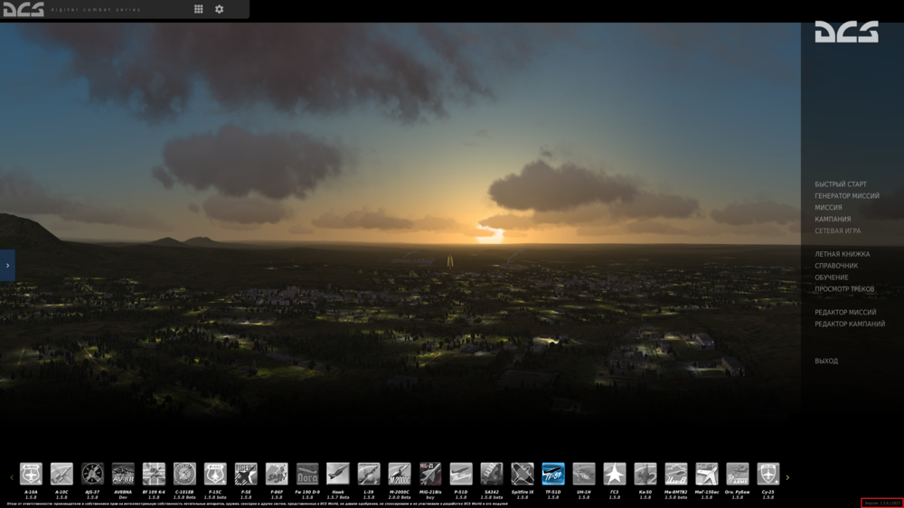904x508 pixels.
Task: Select the F-86F Sabre module icon
Action: click(277, 474)
